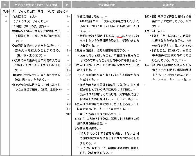196x156 pixels.
Task: Click the line '【じょうほう】じゅんじょ'
Action: [x=30, y=21]
